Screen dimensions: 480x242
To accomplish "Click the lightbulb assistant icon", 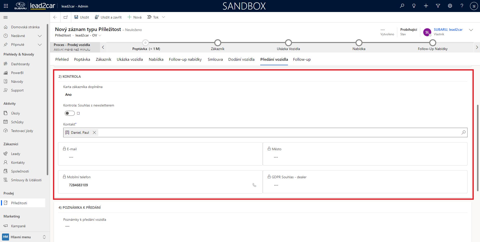I will pyautogui.click(x=414, y=6).
